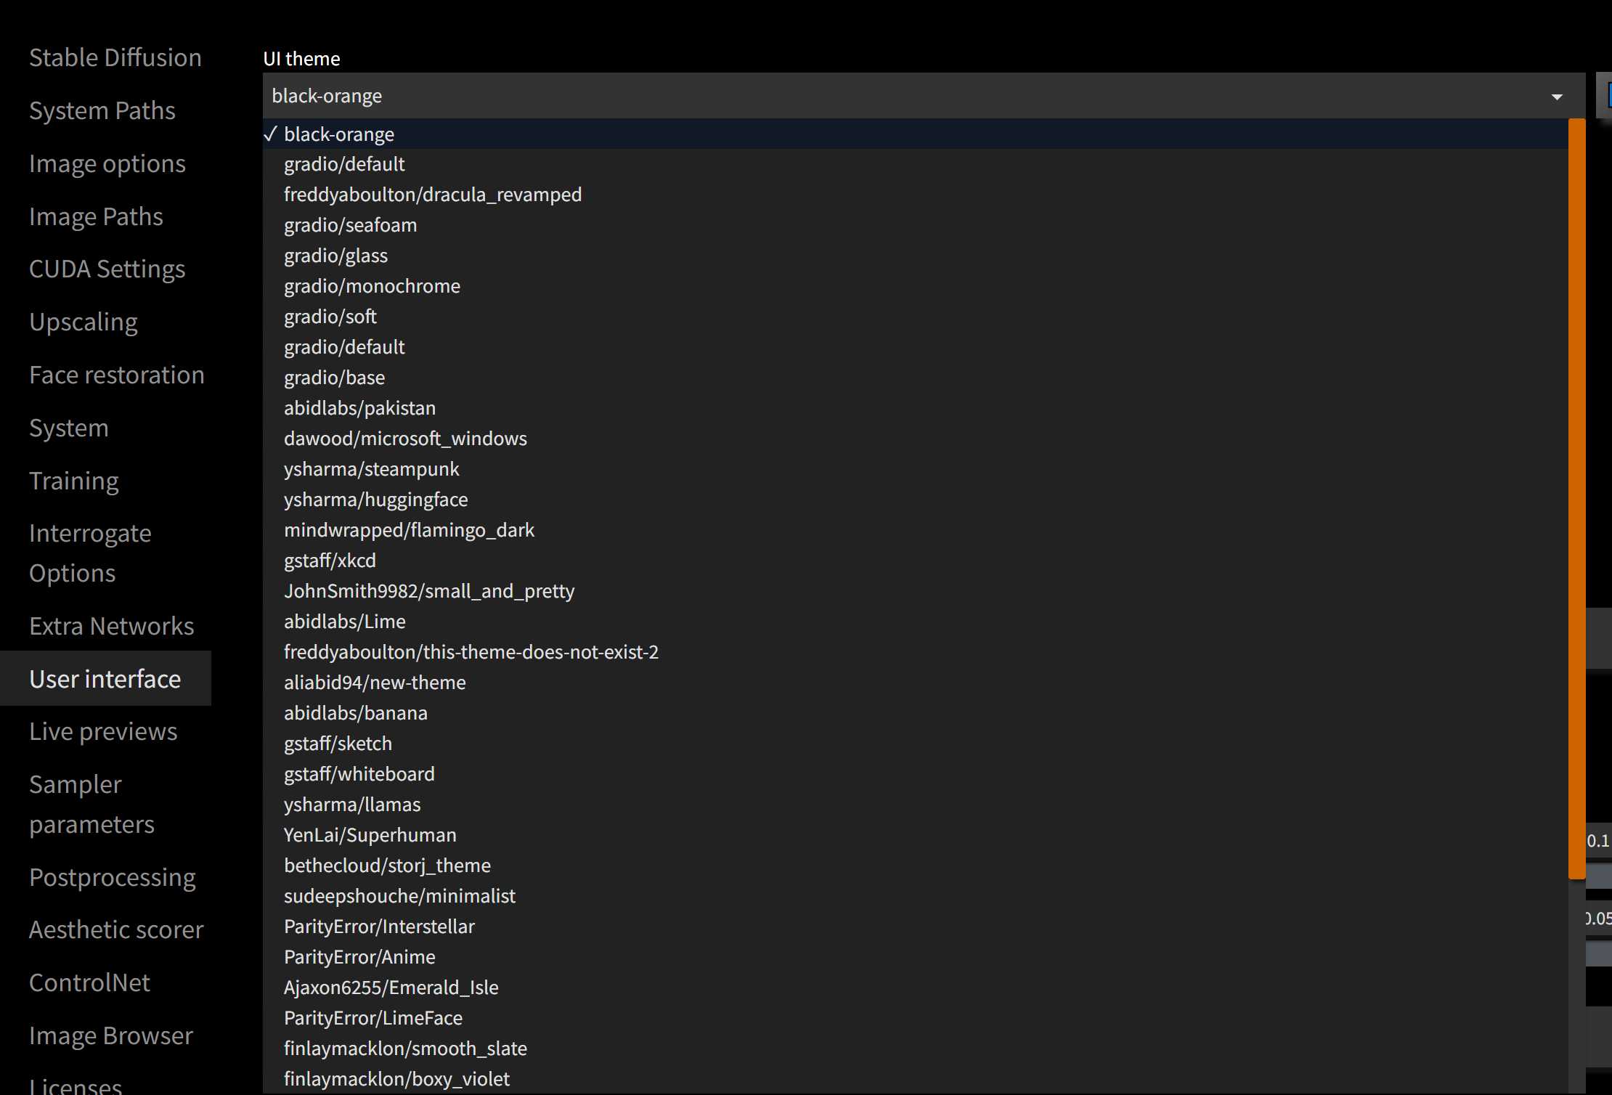Viewport: 1612px width, 1095px height.
Task: Choose ysharma/huggingface theme
Action: click(916, 500)
